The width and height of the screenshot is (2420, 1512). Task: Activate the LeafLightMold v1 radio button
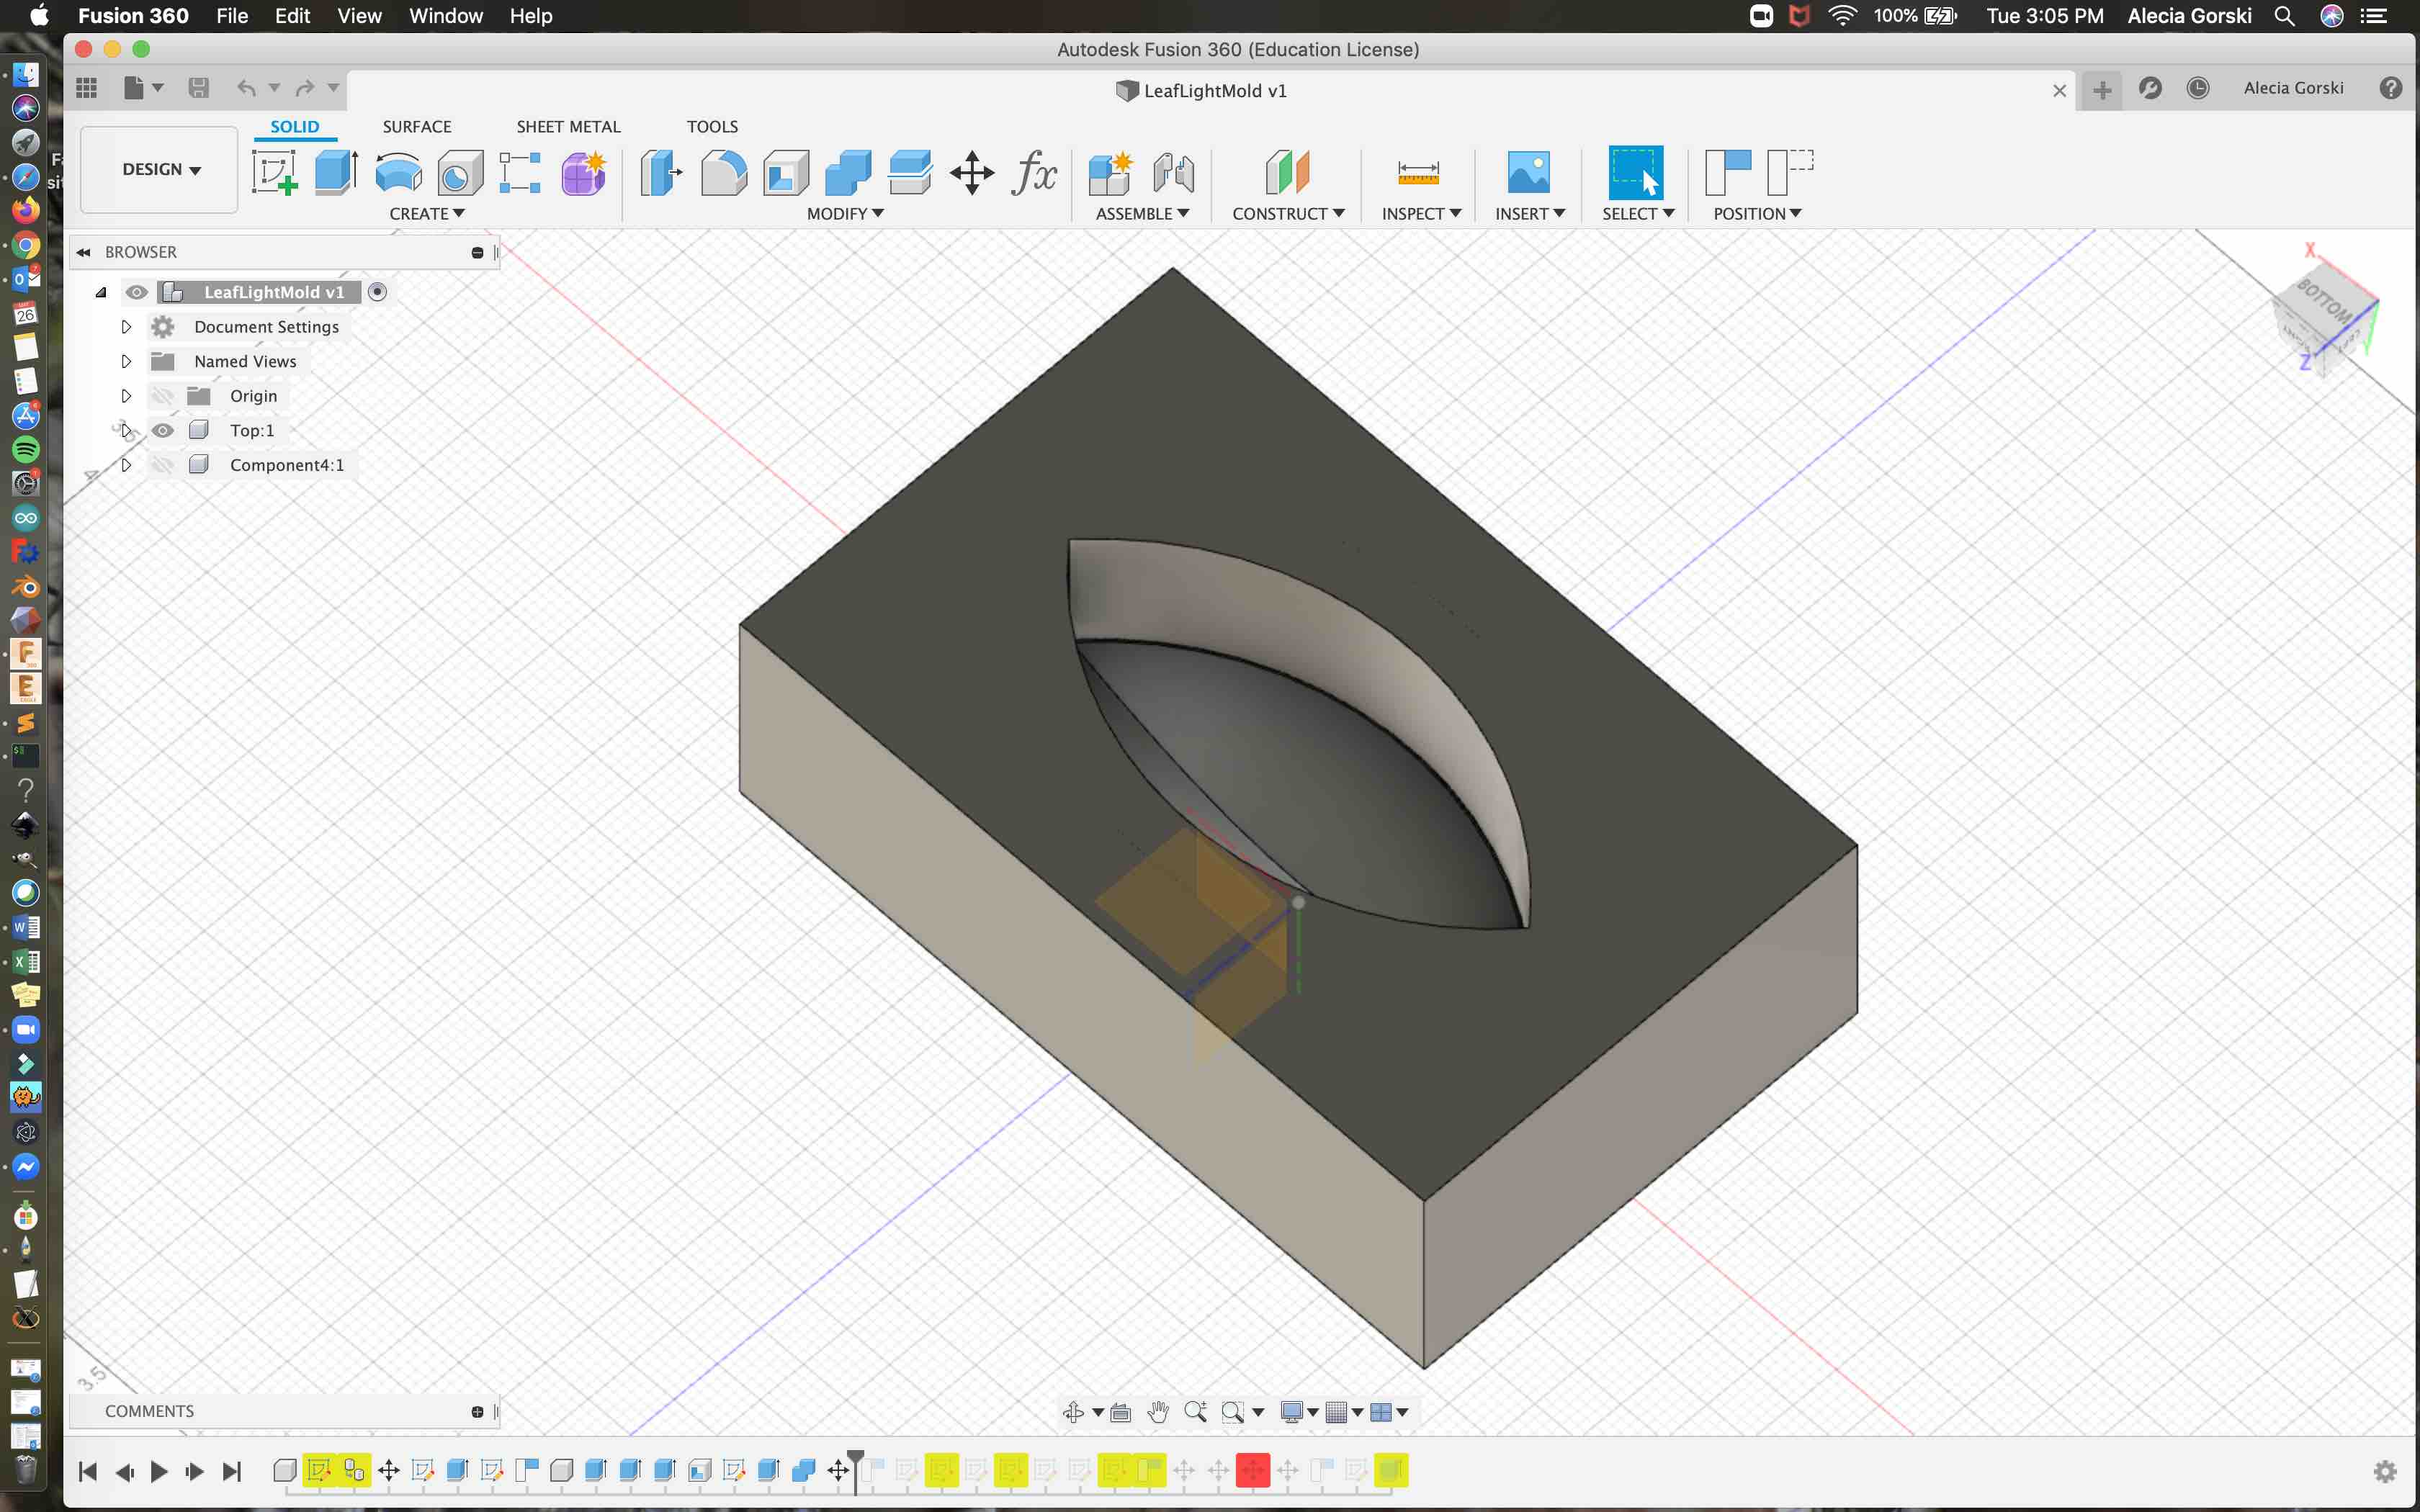(x=377, y=292)
